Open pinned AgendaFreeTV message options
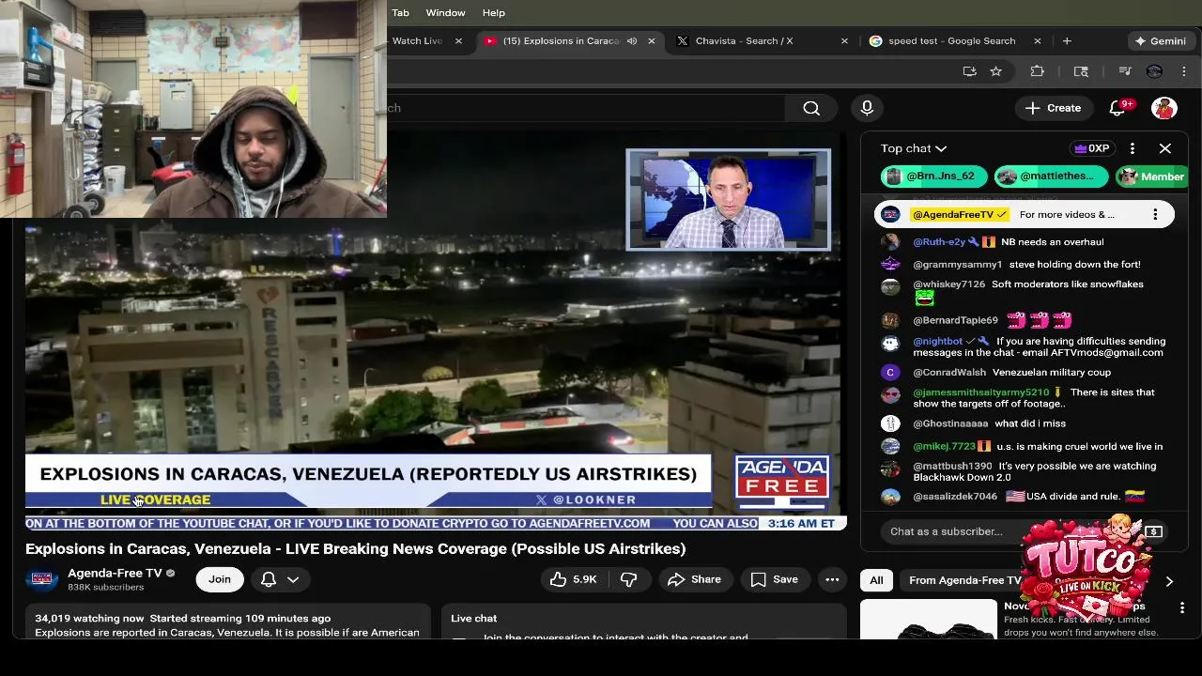This screenshot has width=1202, height=676. [1155, 214]
